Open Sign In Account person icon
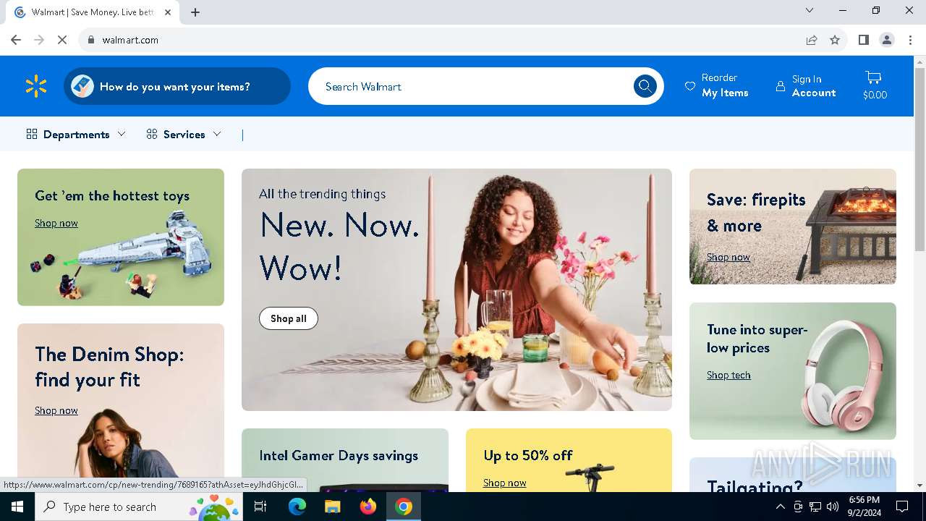Viewport: 926px width, 521px height. click(x=781, y=86)
